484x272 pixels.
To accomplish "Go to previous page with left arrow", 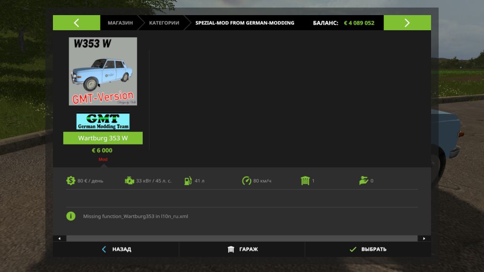I will point(77,23).
